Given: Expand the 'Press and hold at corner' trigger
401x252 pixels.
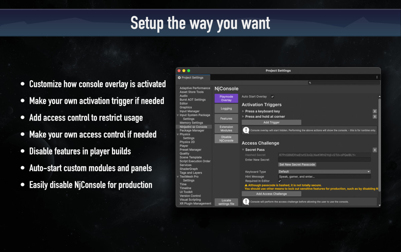Looking at the screenshot, I should 243,117.
